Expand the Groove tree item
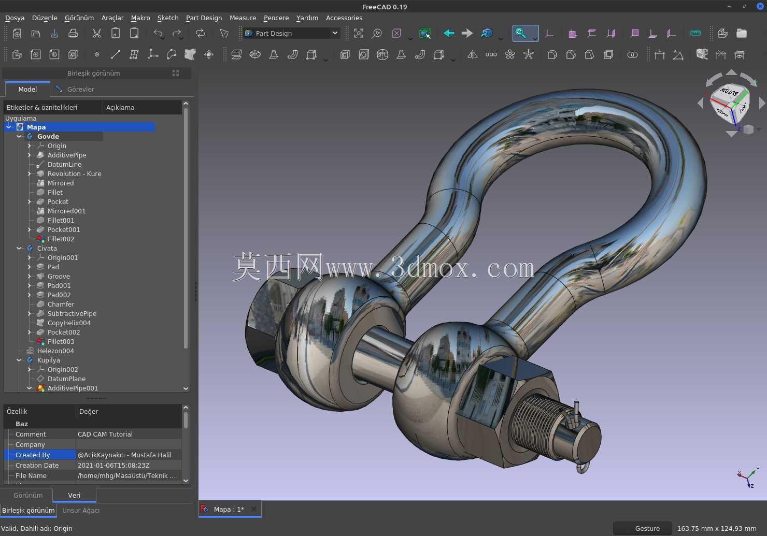The height and width of the screenshot is (536, 767). (x=30, y=276)
